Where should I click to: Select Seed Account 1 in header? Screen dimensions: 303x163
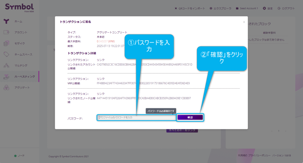pos(249,8)
